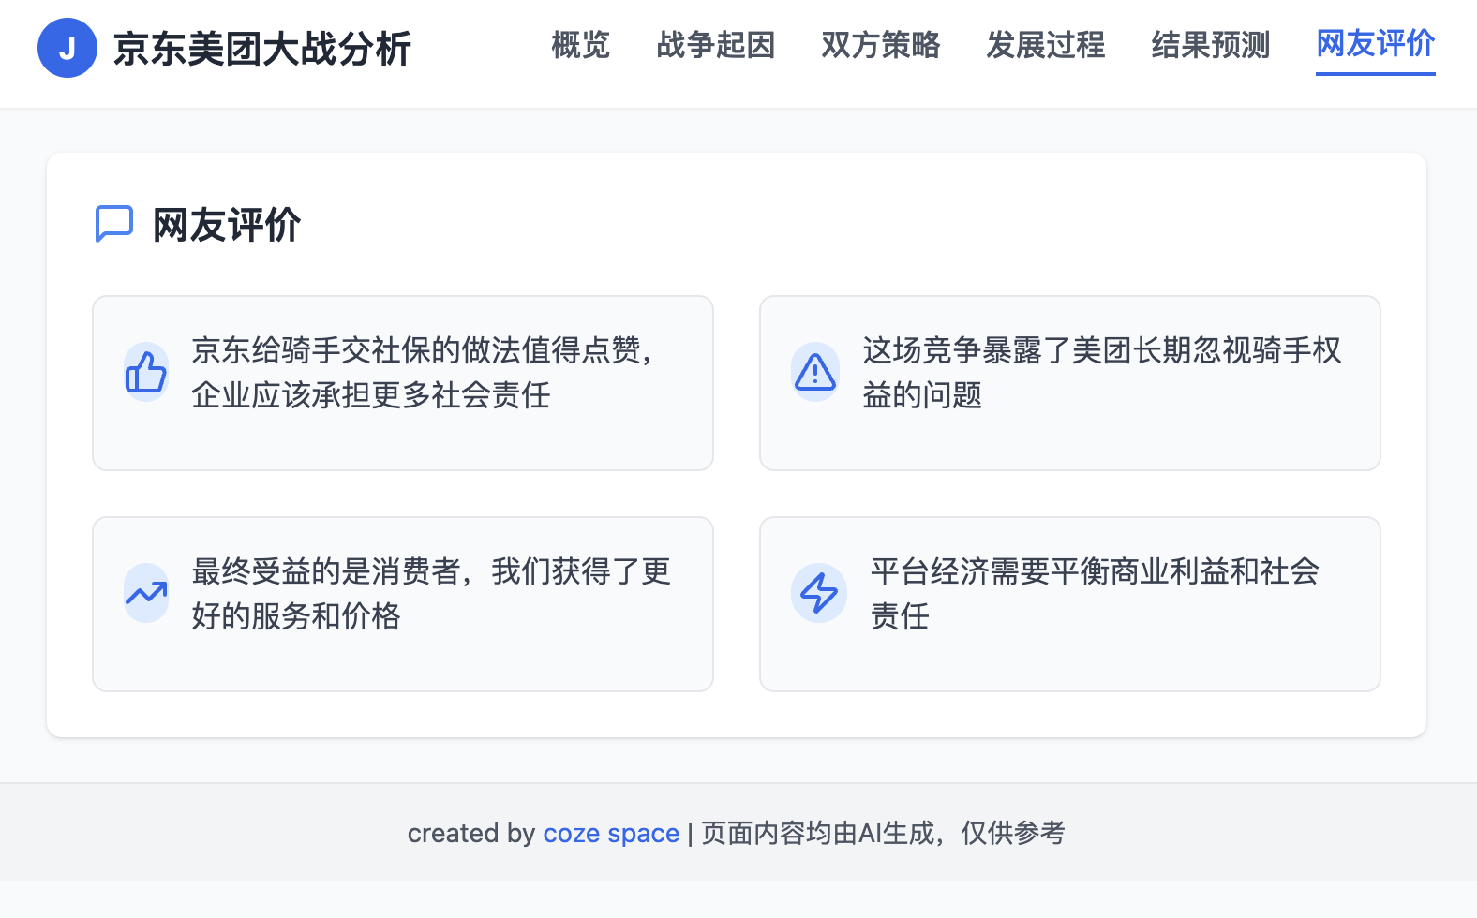
Task: Click the warning triangle icon
Action: [x=815, y=372]
